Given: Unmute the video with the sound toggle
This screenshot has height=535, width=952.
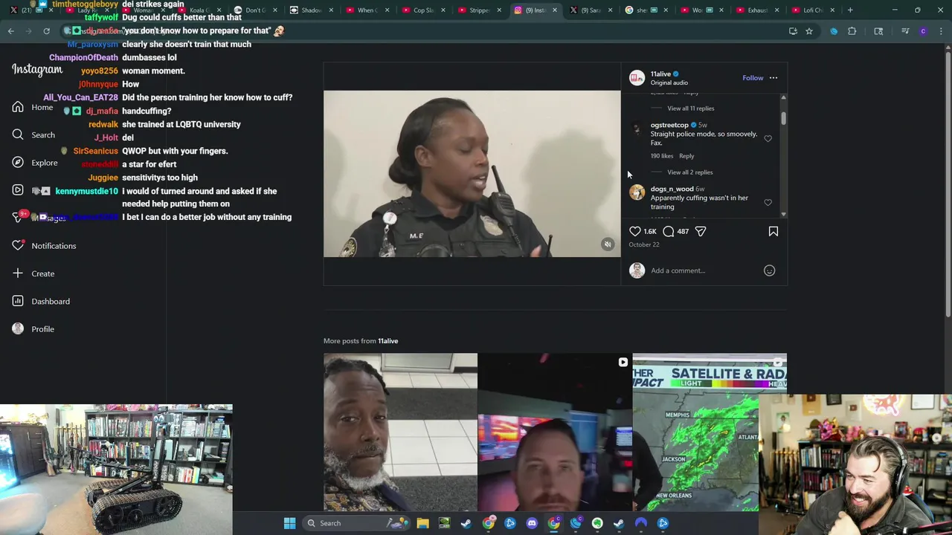Looking at the screenshot, I should tap(608, 244).
